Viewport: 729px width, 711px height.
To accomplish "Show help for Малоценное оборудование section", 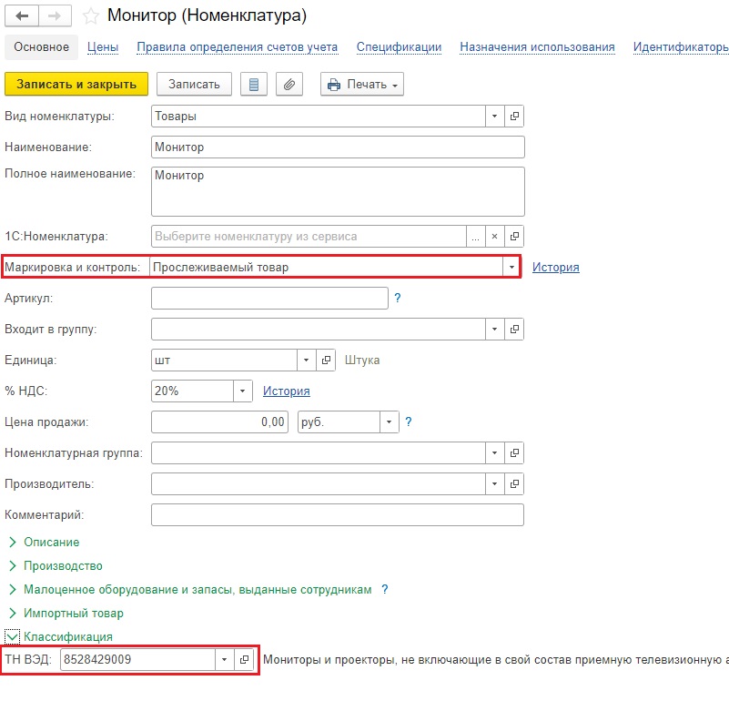I will tap(384, 589).
